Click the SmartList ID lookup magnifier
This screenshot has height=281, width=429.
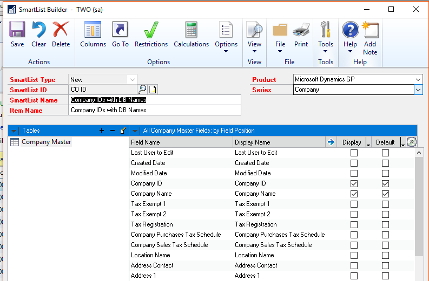click(x=142, y=90)
